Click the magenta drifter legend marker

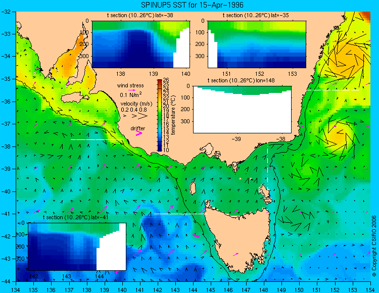pyautogui.click(x=139, y=133)
